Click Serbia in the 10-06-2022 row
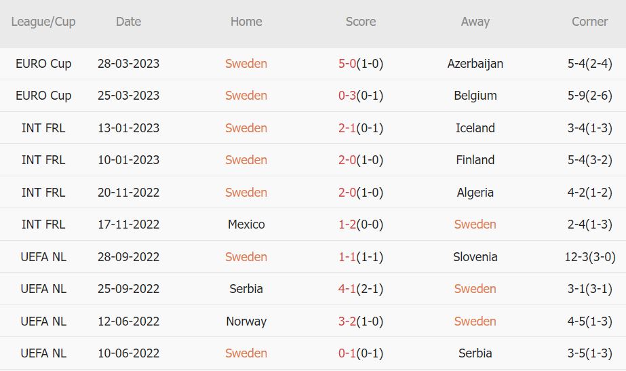This screenshot has height=371, width=626. coord(475,353)
